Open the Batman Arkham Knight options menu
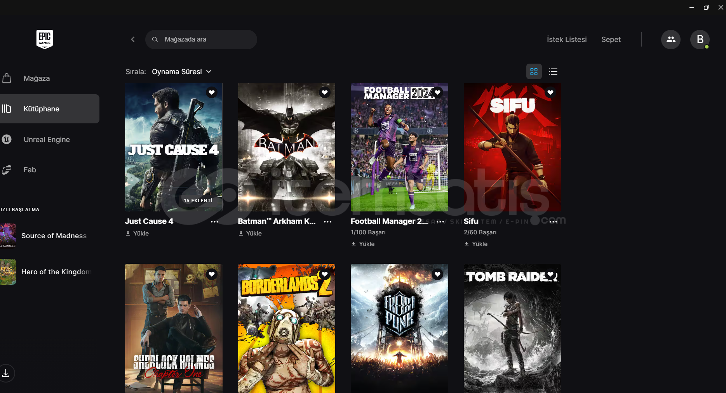The width and height of the screenshot is (726, 393). [x=327, y=222]
